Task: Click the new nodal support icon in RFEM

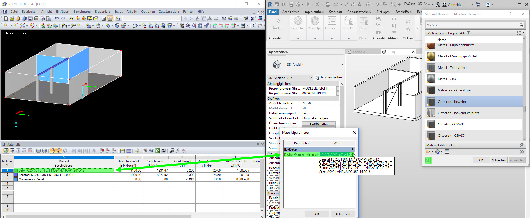Action: pos(43,26)
